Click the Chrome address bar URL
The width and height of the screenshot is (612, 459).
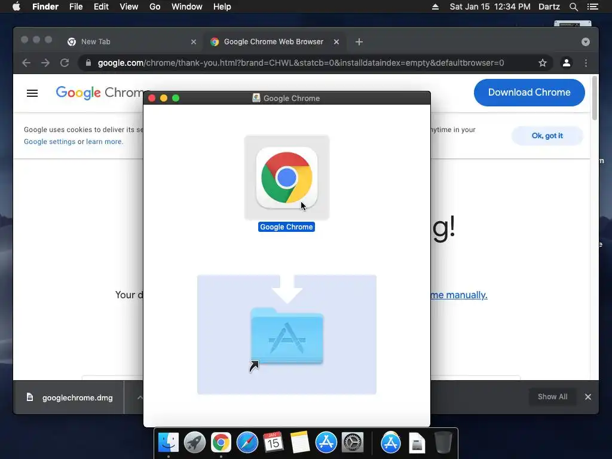coord(301,63)
